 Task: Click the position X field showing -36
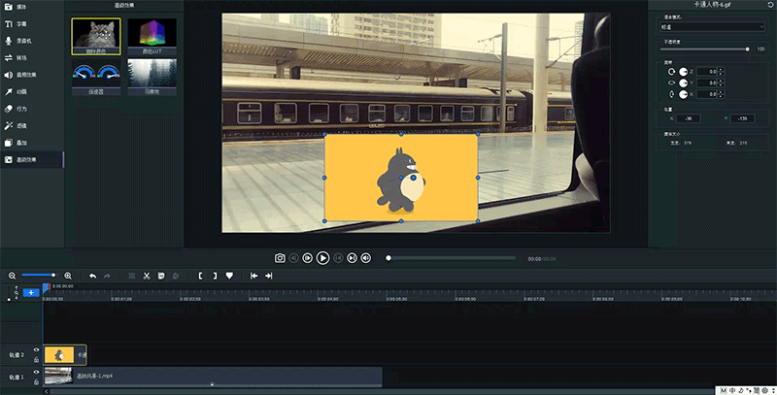tap(689, 118)
